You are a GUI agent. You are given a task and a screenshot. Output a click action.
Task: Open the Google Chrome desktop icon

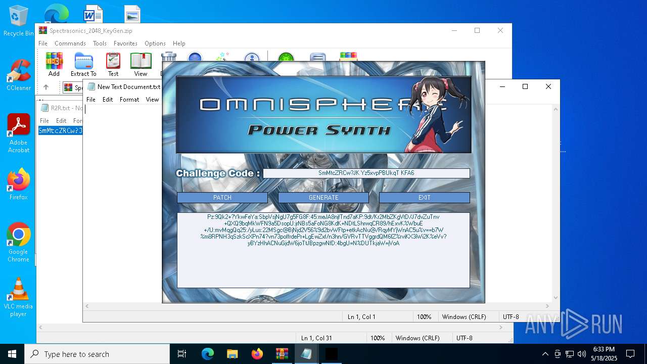[x=19, y=243]
